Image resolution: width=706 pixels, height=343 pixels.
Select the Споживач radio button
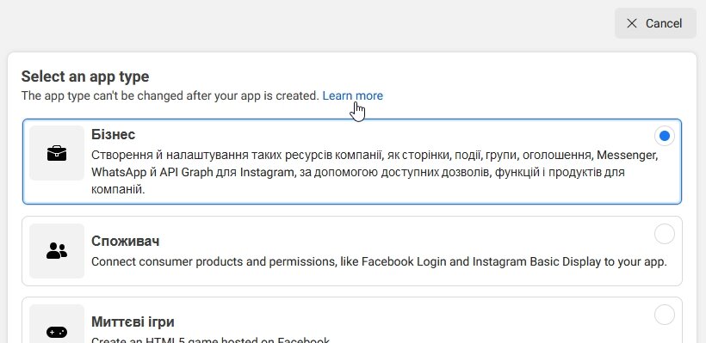pyautogui.click(x=664, y=234)
